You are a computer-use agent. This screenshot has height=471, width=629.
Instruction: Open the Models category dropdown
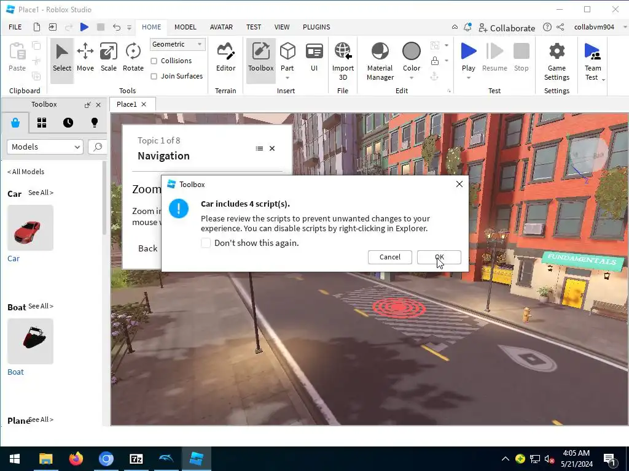45,147
